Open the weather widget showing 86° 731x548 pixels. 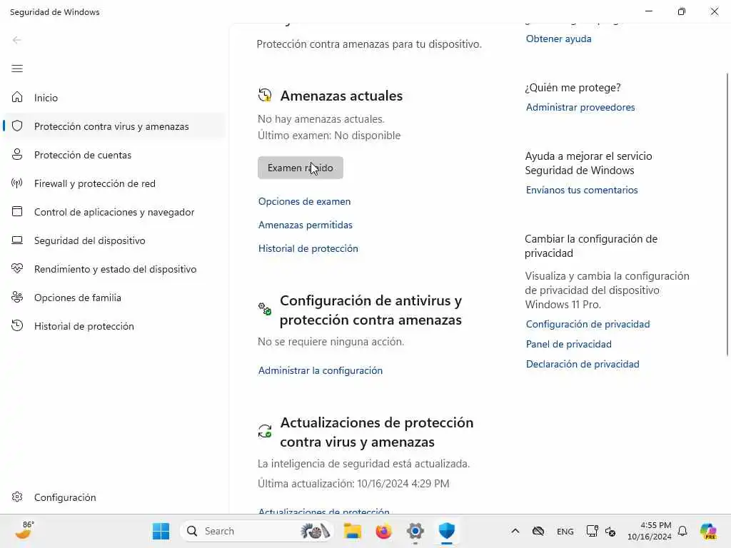pos(24,530)
